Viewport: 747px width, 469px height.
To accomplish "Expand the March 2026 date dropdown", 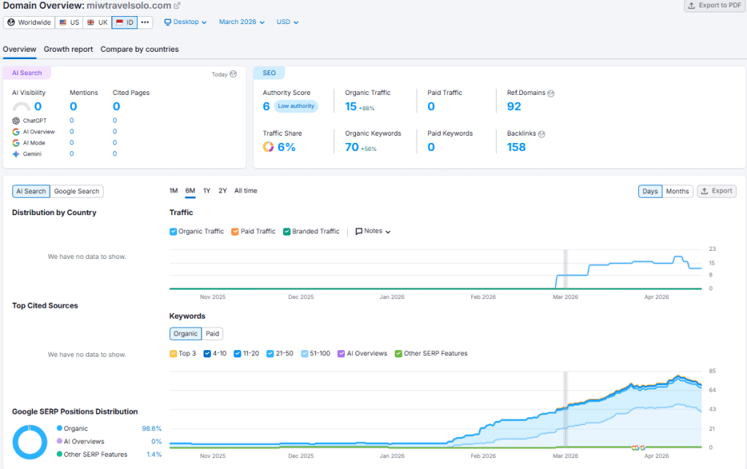I will pyautogui.click(x=241, y=22).
